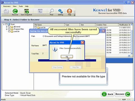Click the Skip File button

[75, 67]
